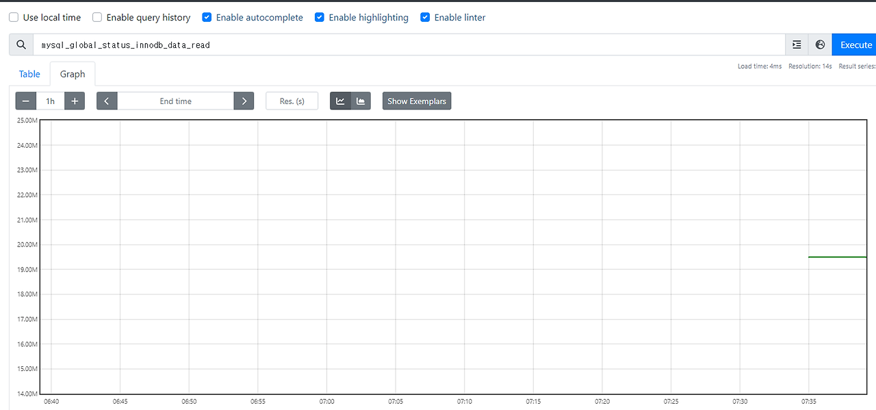Switch to line (unstacked) graph mode
The height and width of the screenshot is (410, 876).
coord(340,101)
